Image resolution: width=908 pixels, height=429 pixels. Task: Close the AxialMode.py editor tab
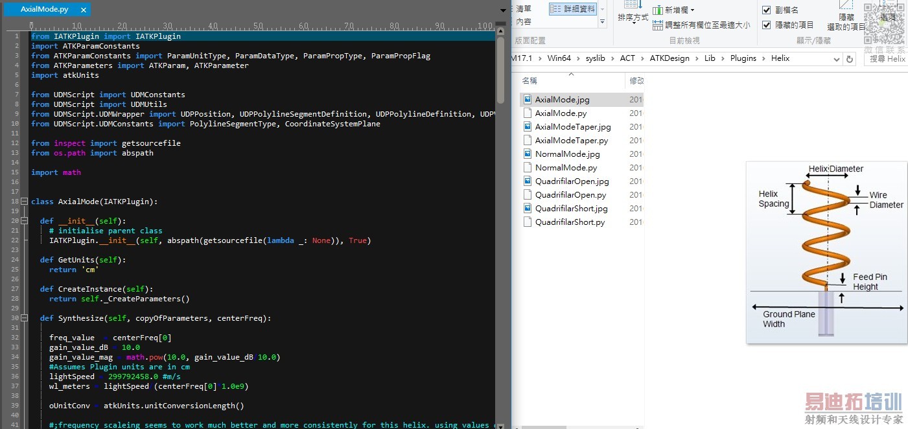[84, 10]
